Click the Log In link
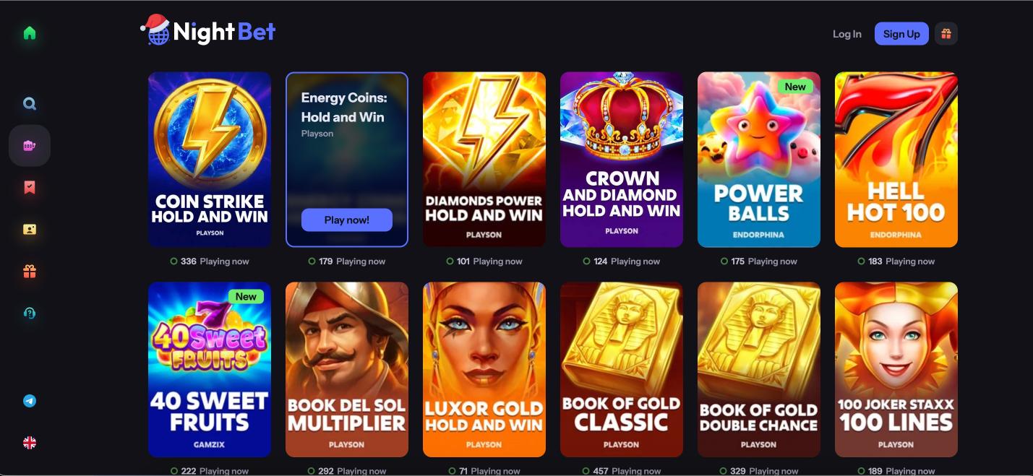Viewport: 1033px width, 476px height. click(x=847, y=34)
